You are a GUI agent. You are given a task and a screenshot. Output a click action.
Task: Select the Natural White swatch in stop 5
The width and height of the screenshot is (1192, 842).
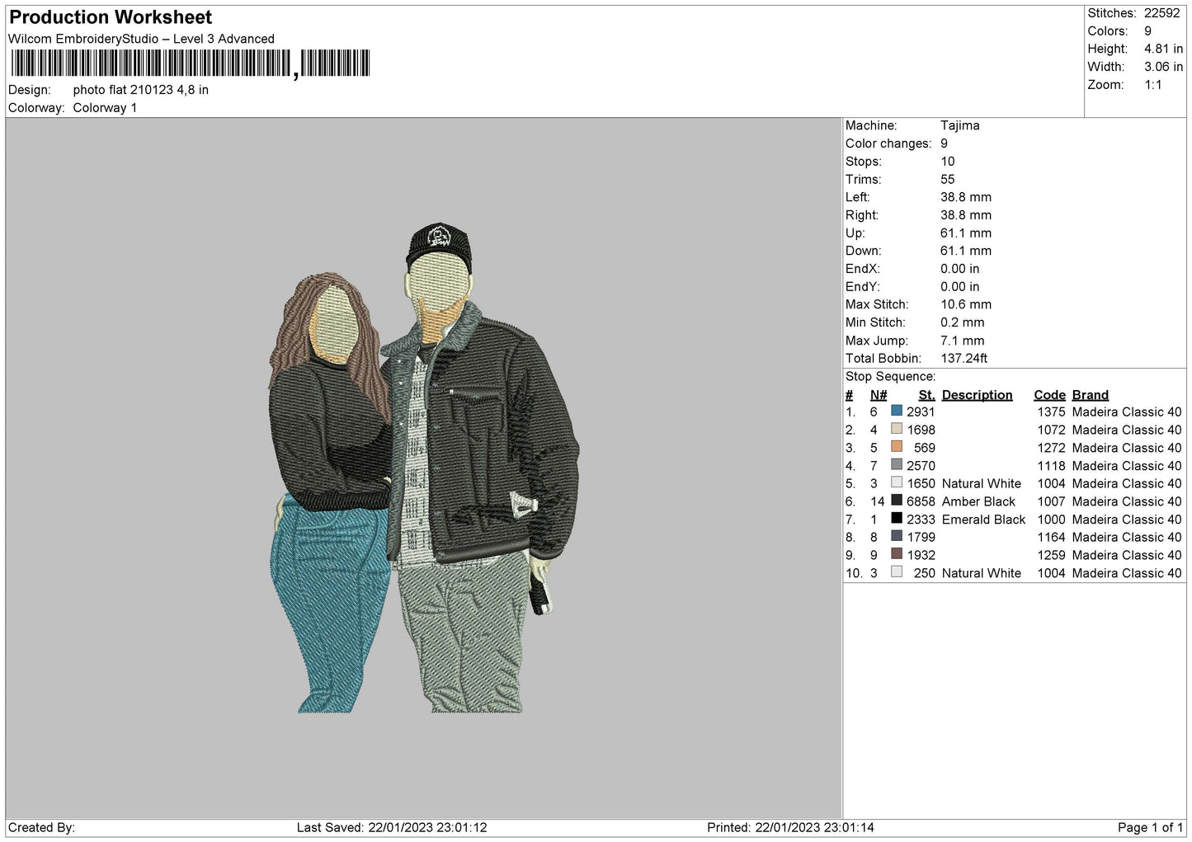(897, 482)
